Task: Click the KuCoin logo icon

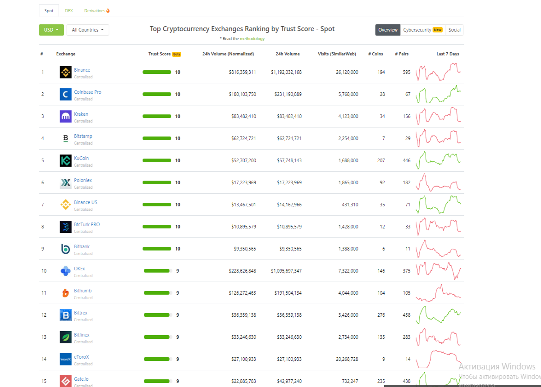Action: [66, 160]
